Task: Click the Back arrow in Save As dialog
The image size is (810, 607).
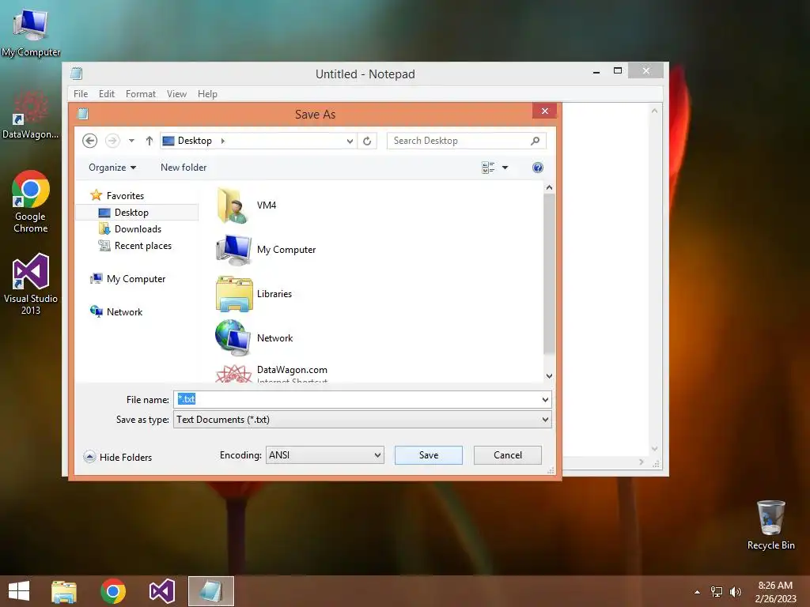Action: tap(90, 141)
